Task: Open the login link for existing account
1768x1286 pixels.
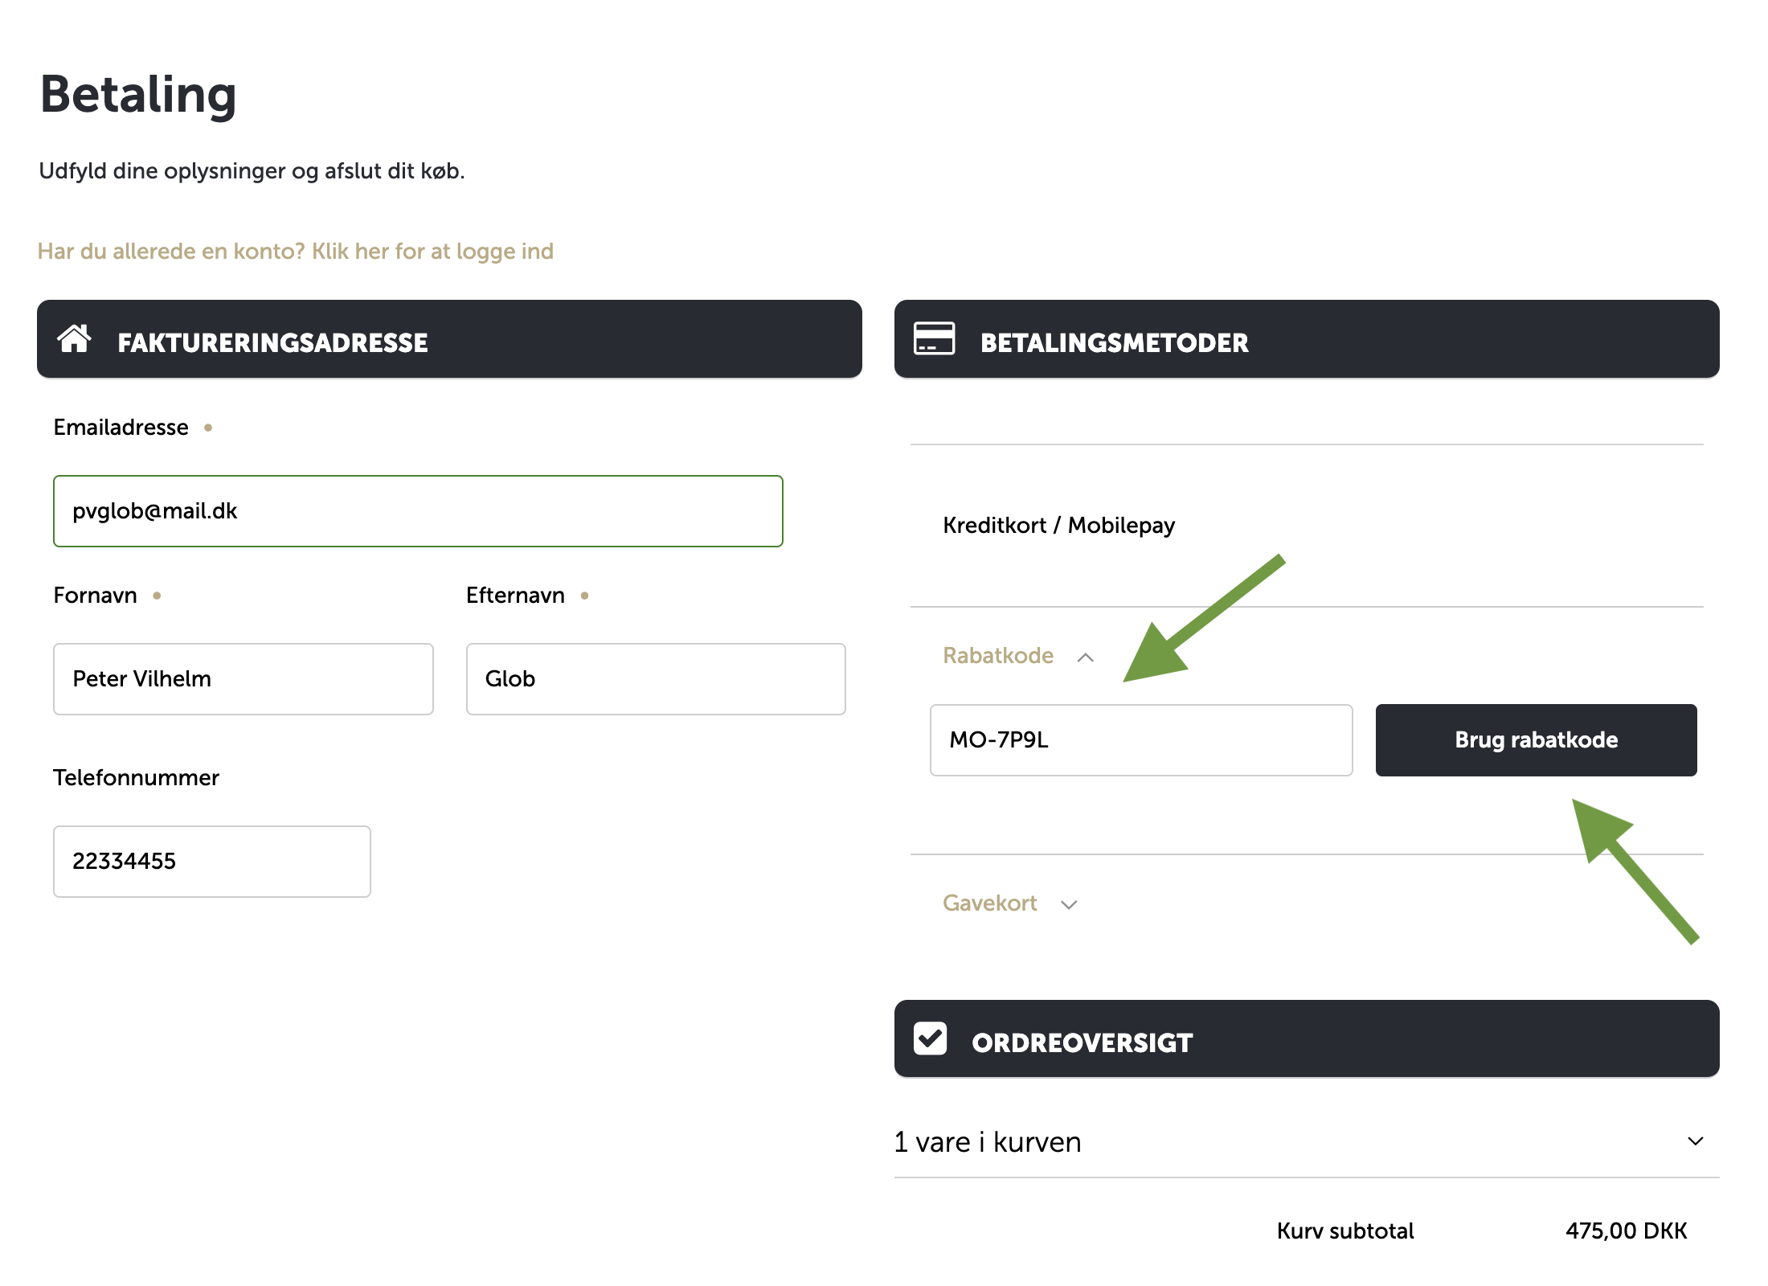Action: [296, 252]
